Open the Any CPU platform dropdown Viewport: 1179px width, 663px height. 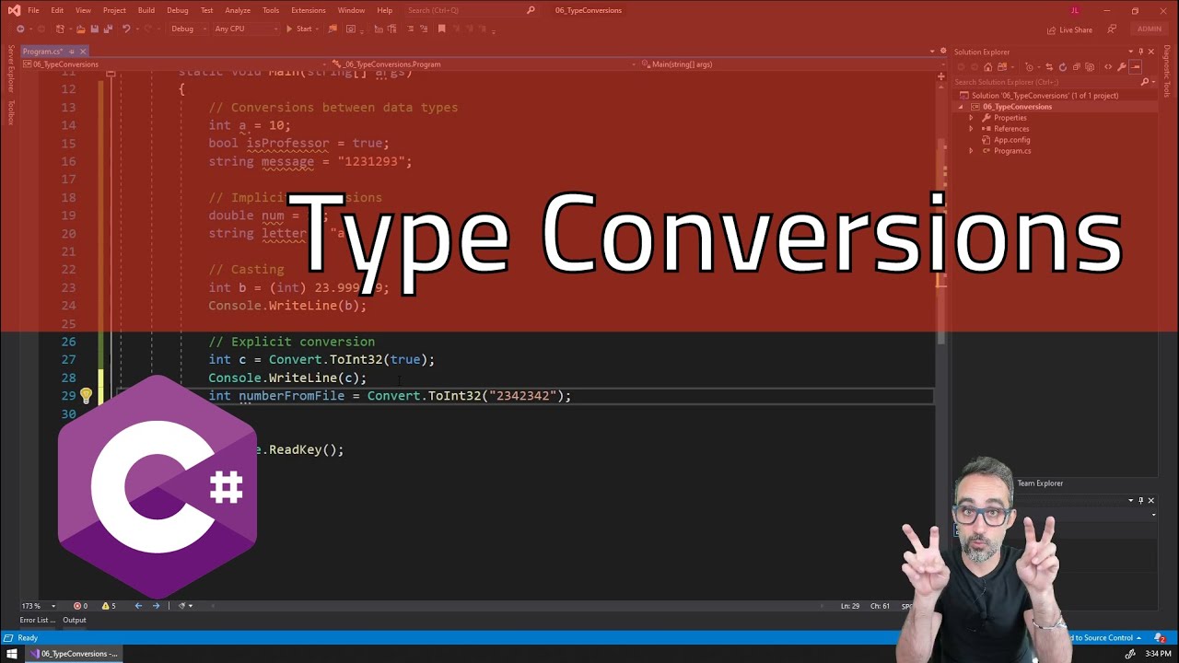coord(245,29)
